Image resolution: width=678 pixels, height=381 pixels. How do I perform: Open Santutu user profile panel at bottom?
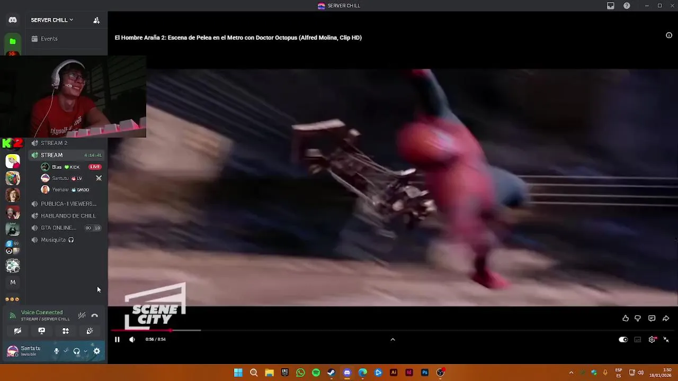[x=28, y=351]
